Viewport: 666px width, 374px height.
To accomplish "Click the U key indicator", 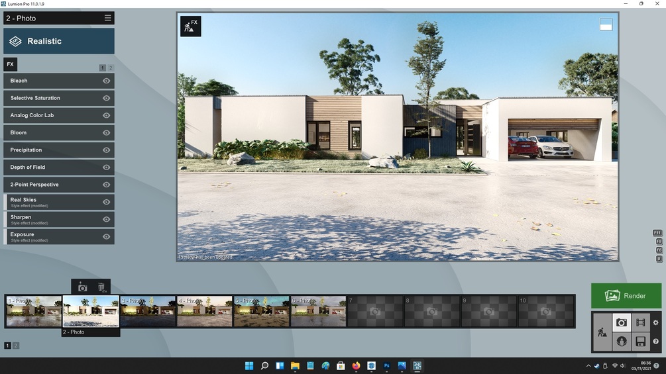I will (x=659, y=259).
